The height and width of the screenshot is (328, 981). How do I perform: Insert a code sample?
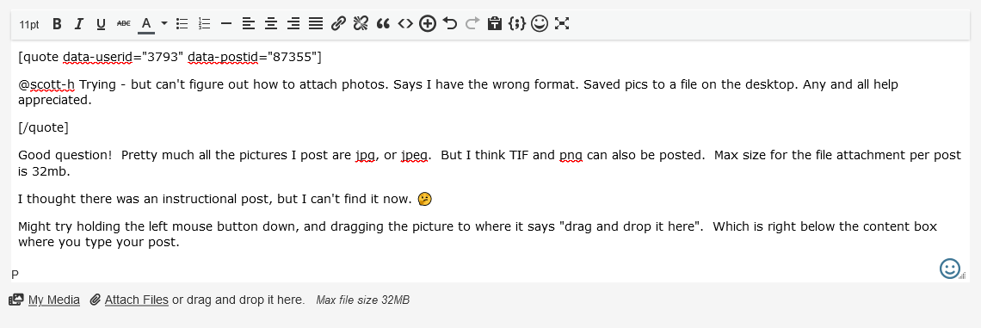405,24
